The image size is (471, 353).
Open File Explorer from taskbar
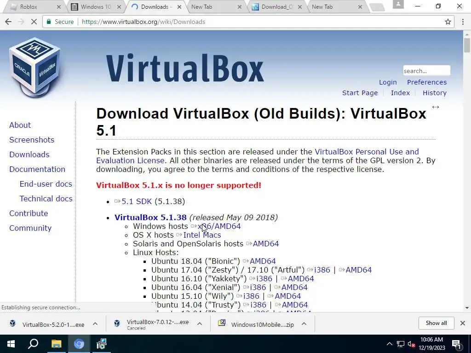56,344
